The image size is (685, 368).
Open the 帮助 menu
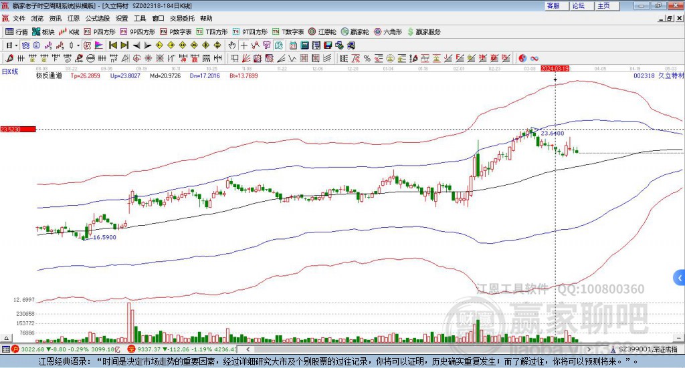click(x=206, y=19)
